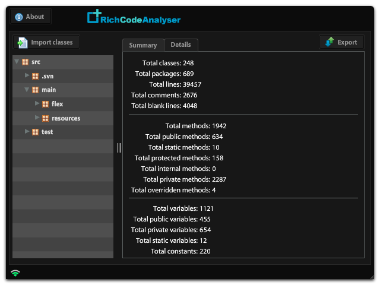Viewport: 380px width, 285px height.
Task: Click the resources package icon
Action: pyautogui.click(x=45, y=118)
